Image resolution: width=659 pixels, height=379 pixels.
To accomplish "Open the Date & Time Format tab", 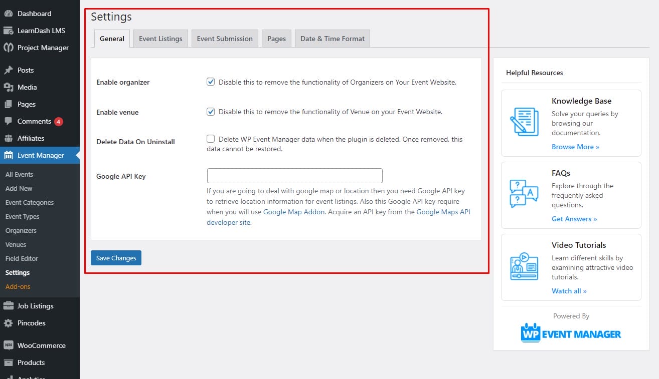I will 332,39.
